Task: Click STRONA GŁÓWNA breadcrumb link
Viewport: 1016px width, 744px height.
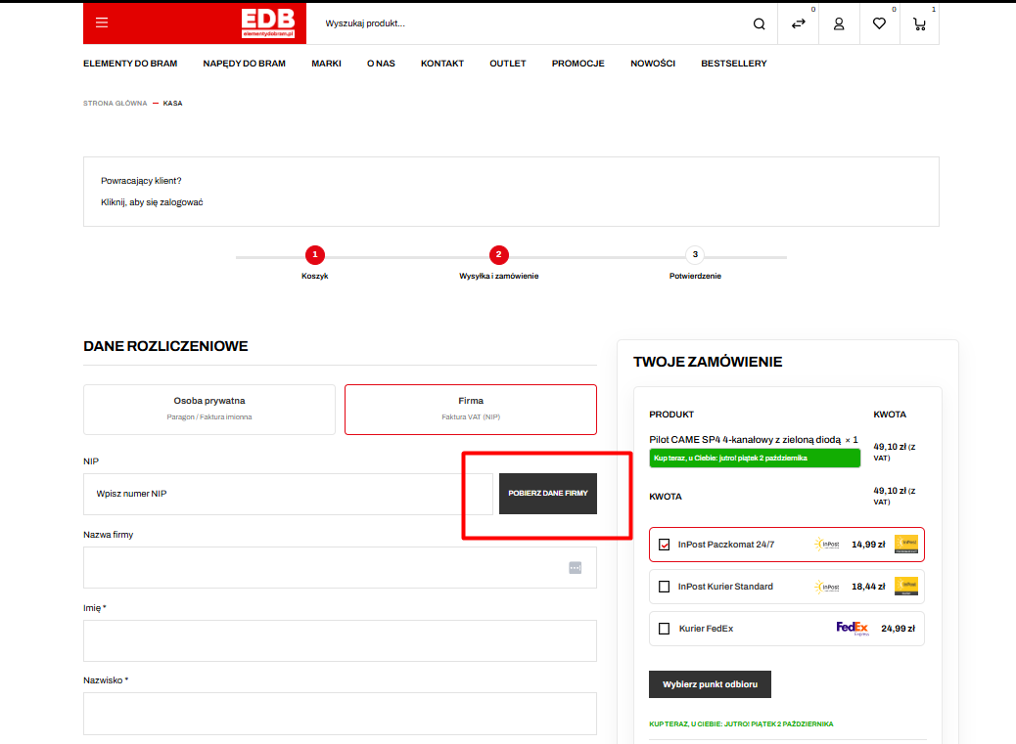Action: click(115, 104)
